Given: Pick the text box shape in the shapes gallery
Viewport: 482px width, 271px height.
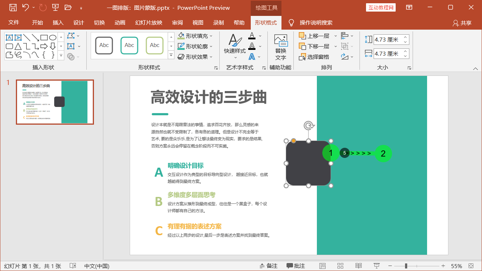Looking at the screenshot, I should (x=9, y=37).
